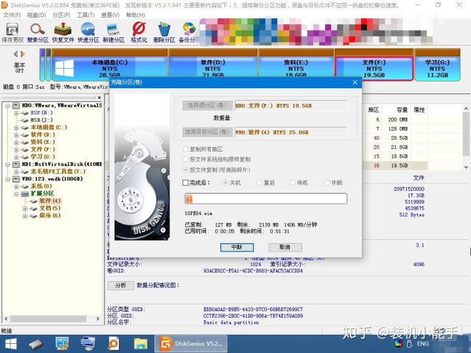This screenshot has width=471, height=353.
Task: Open the Windows Start button
Action: [11, 344]
